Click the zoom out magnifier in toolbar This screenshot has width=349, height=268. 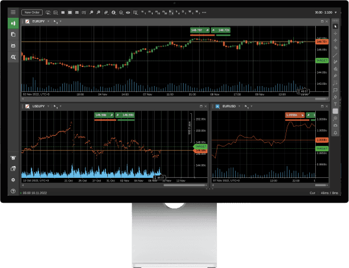coord(98,12)
